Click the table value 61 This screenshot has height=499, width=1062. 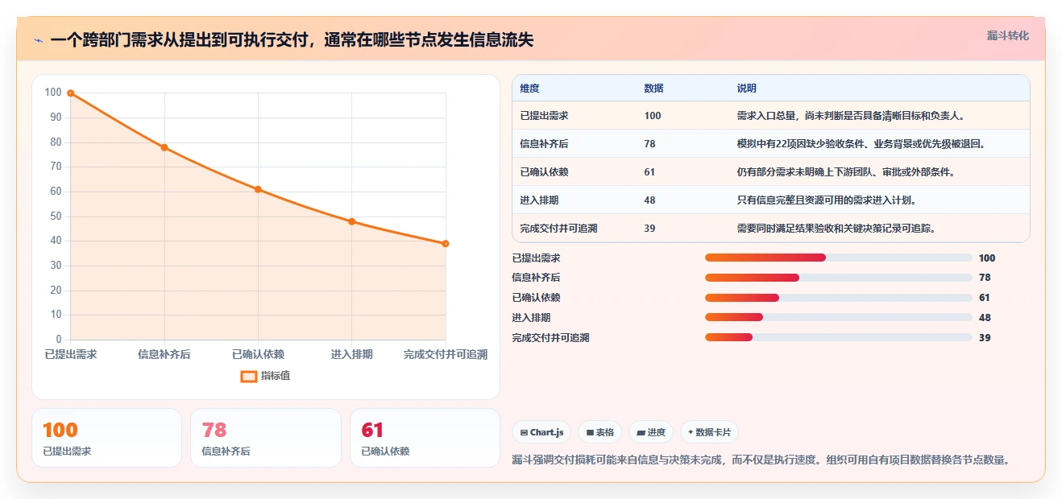tap(650, 172)
